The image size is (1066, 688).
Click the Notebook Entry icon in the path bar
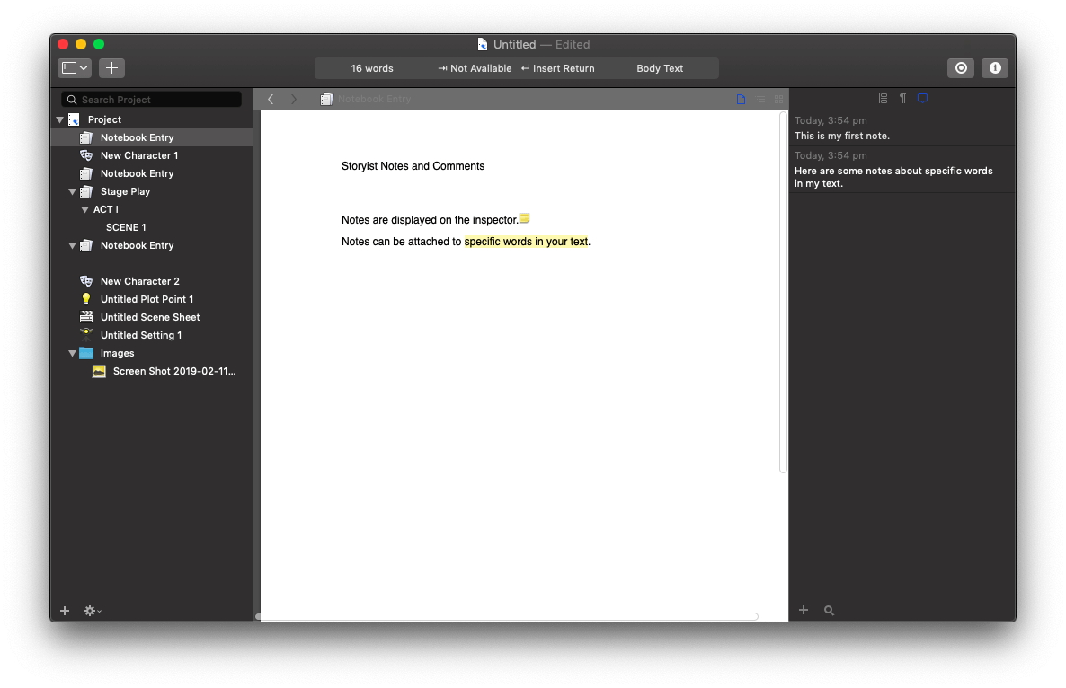(327, 99)
